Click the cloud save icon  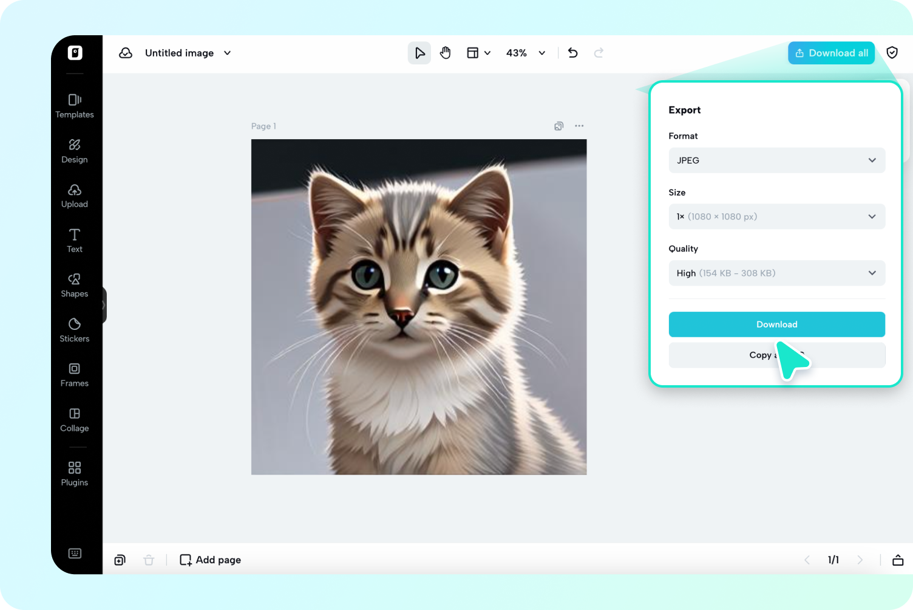tap(126, 53)
